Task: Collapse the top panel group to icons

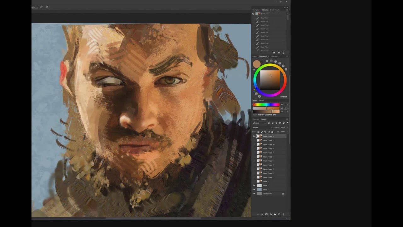Action: [285, 8]
